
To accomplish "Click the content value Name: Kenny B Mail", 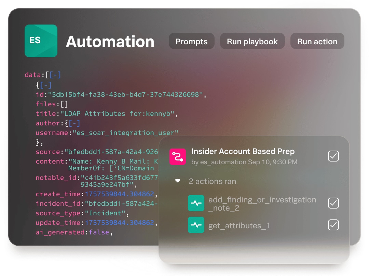I will 113,162.
